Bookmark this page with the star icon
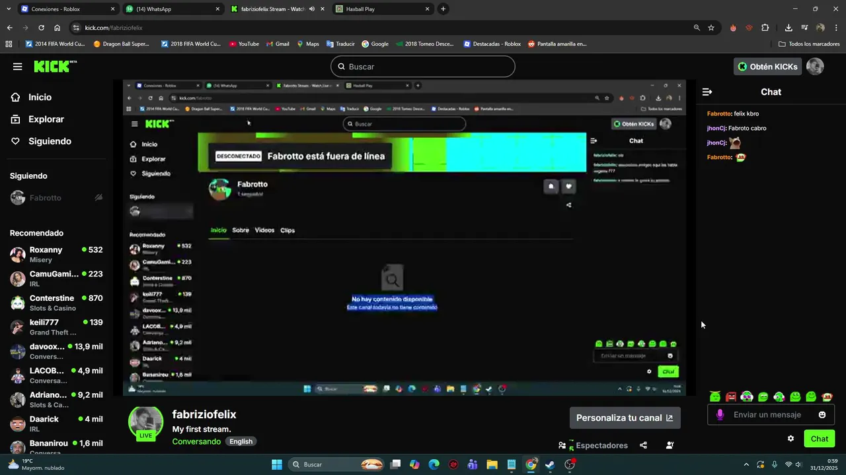 coord(711,28)
